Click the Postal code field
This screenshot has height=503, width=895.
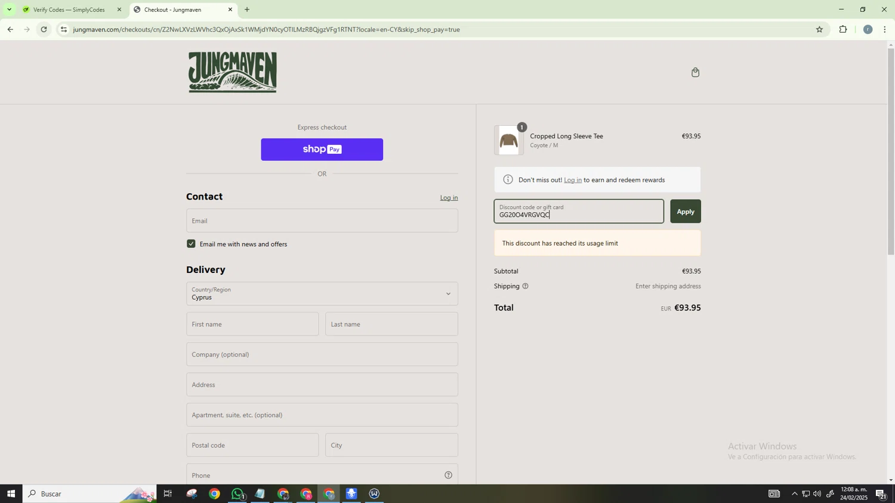point(252,445)
